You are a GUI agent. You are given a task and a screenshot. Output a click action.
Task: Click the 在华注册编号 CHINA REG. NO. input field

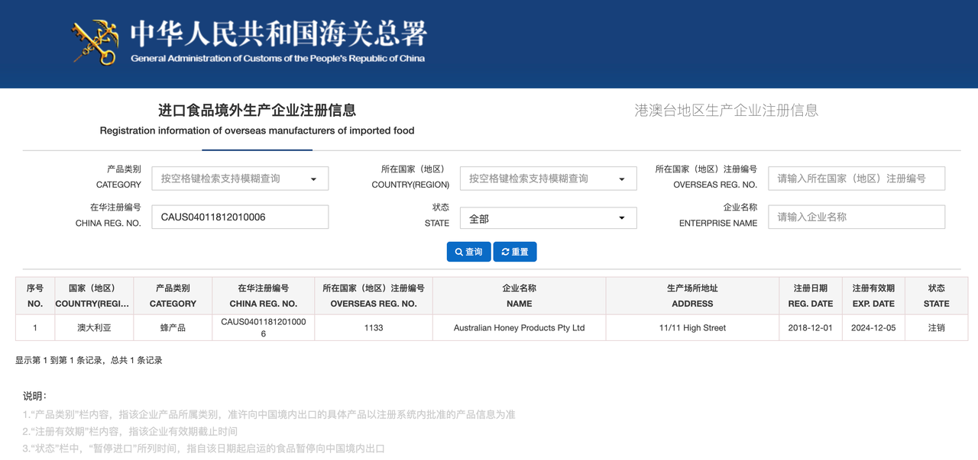[240, 217]
